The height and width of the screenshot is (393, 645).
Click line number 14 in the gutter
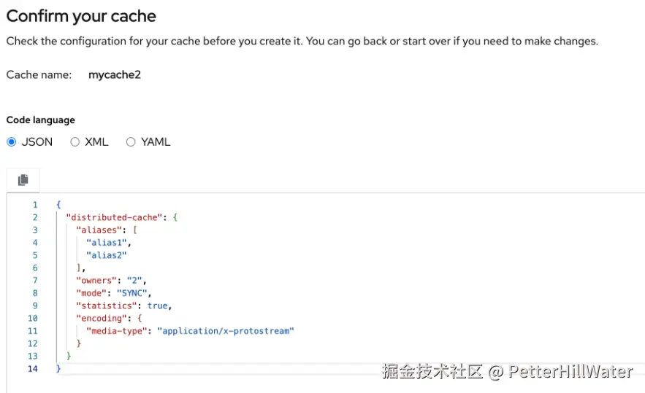click(x=32, y=369)
